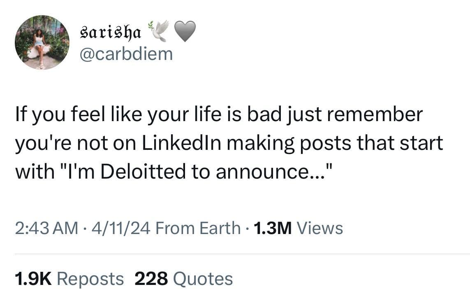Open the Quotes list

(x=203, y=279)
